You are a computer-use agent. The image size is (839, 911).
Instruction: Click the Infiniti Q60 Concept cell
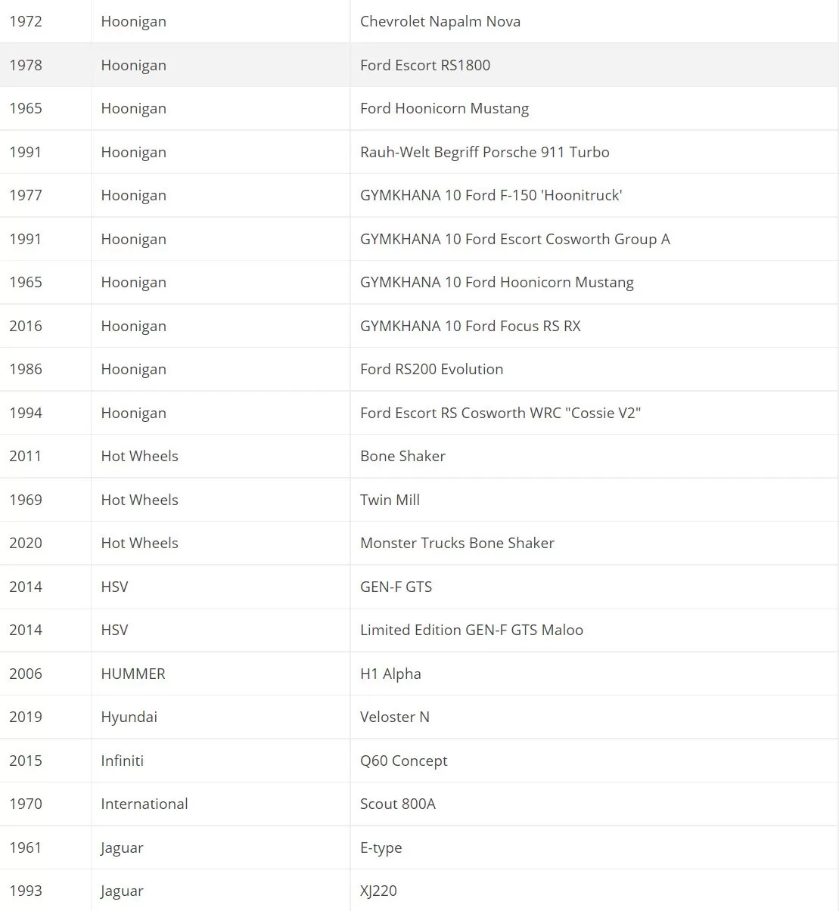point(594,761)
